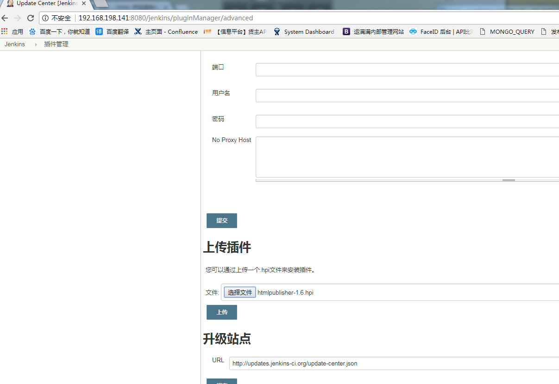
Task: Open the System Dashboard bookmark
Action: coord(304,31)
